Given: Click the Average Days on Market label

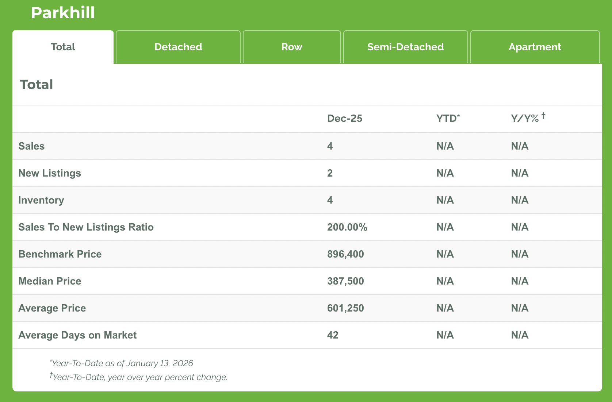Looking at the screenshot, I should click(77, 335).
